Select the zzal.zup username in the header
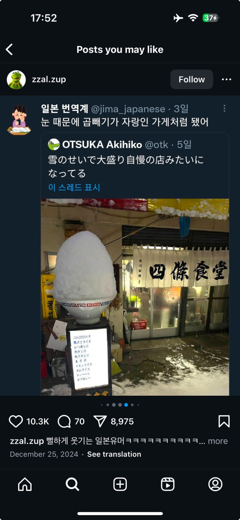The image size is (240, 520). click(49, 80)
